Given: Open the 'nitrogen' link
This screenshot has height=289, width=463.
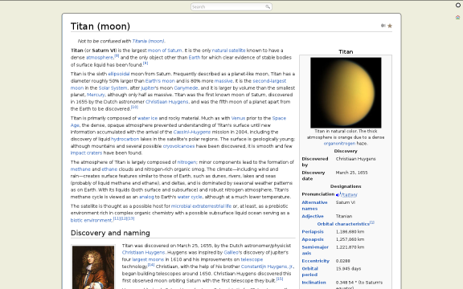Looking at the screenshot, I should (x=186, y=162).
